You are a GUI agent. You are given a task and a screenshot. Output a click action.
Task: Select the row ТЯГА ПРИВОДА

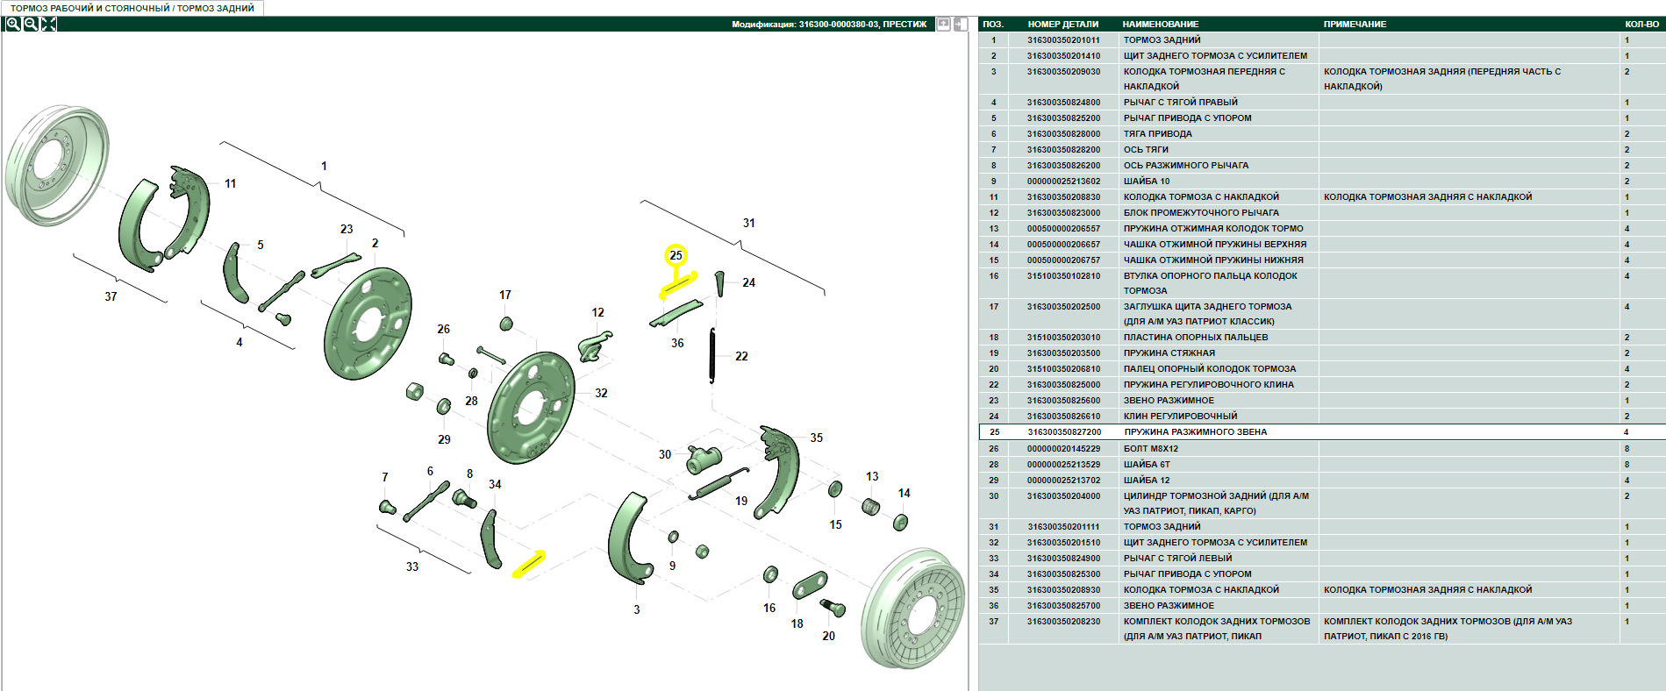click(1322, 133)
